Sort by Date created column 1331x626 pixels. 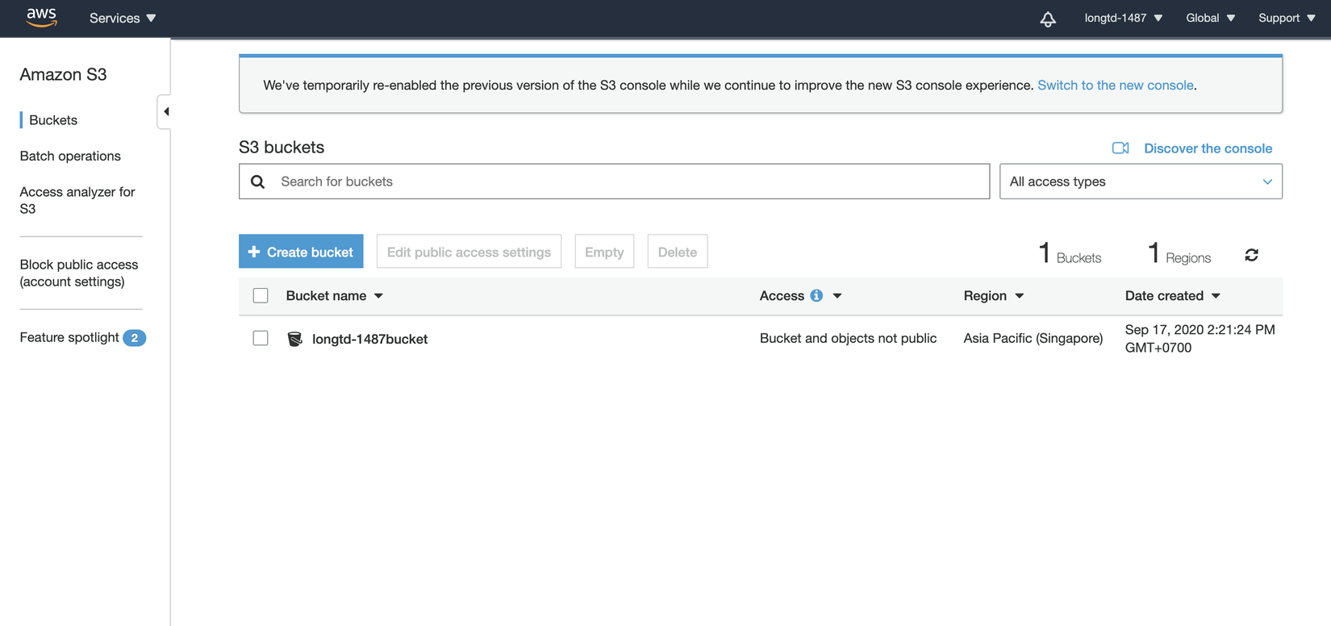(1173, 296)
